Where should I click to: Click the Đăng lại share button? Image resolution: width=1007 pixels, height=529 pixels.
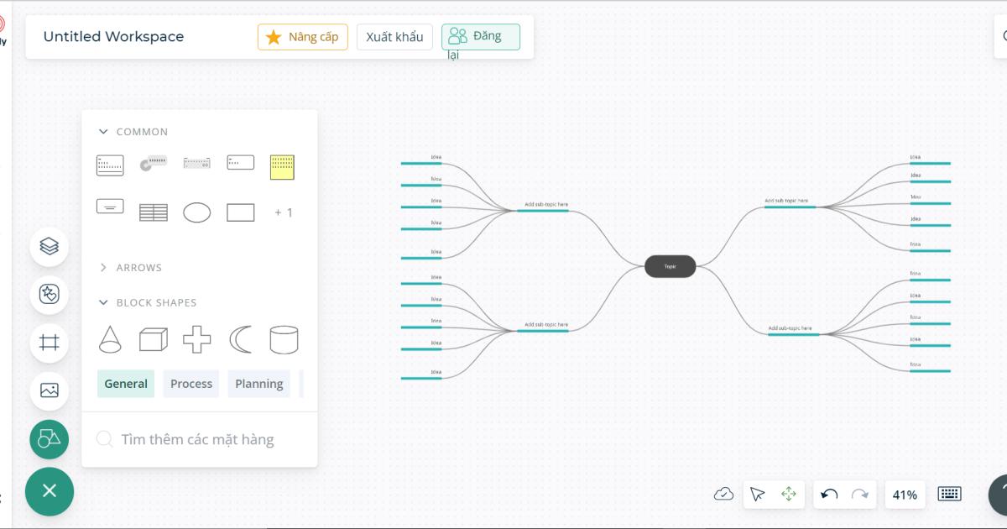pyautogui.click(x=481, y=37)
